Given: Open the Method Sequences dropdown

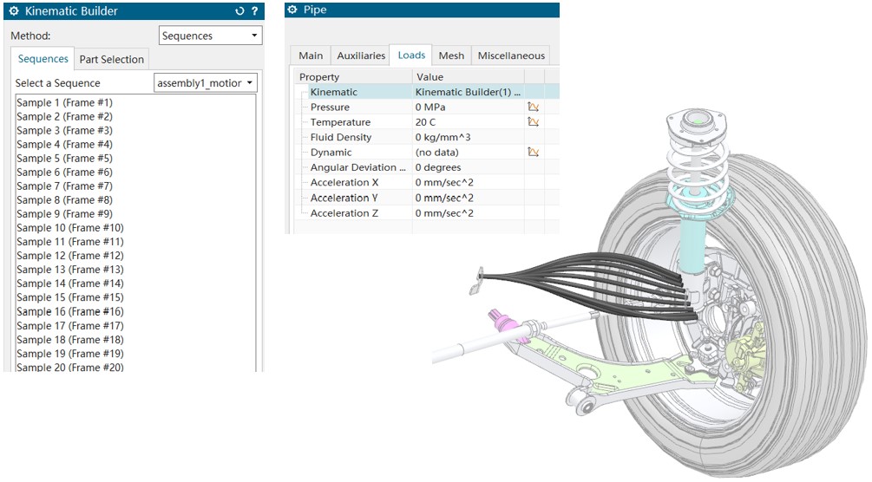Looking at the screenshot, I should click(x=210, y=36).
